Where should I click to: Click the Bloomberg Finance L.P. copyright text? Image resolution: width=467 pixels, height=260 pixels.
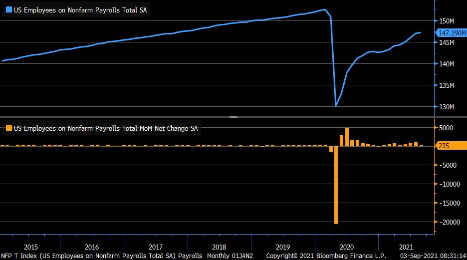[326, 256]
